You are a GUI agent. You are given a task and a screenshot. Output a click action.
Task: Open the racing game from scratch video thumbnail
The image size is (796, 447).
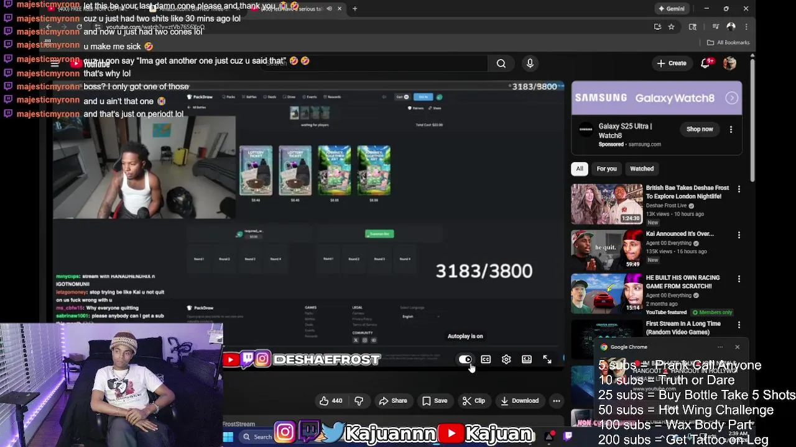pyautogui.click(x=607, y=294)
